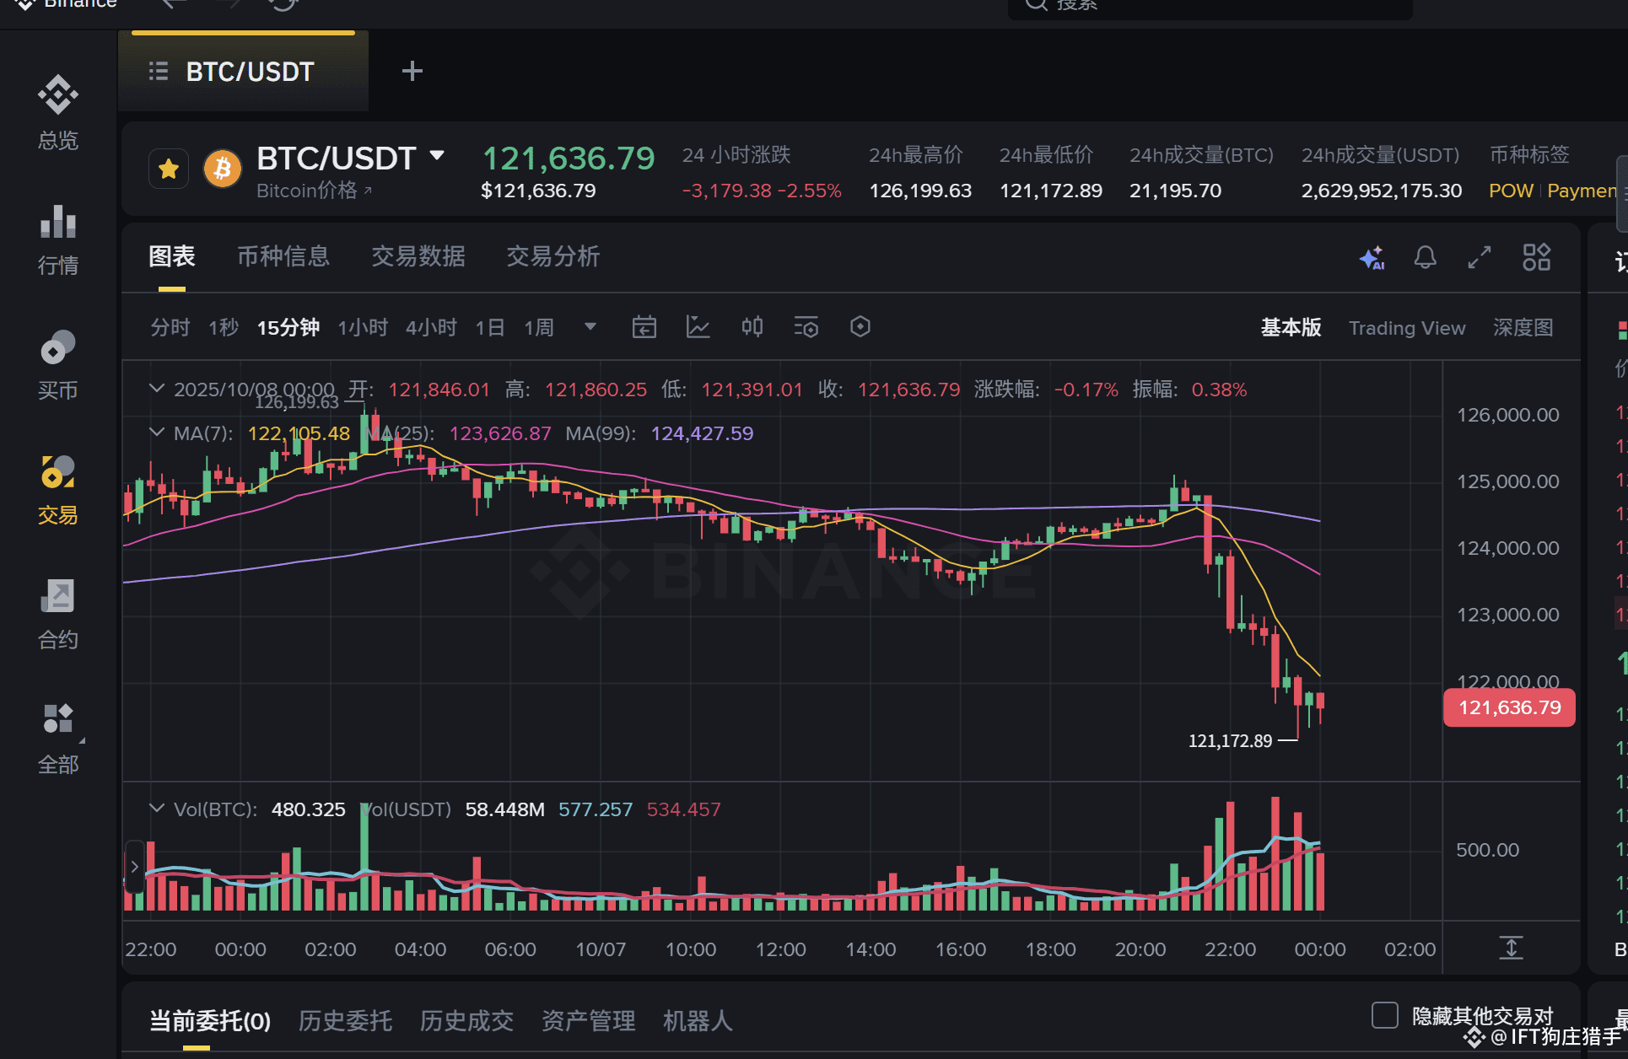This screenshot has height=1059, width=1628.
Task: Check the 隐藏其他交易对 checkbox
Action: click(x=1384, y=1015)
